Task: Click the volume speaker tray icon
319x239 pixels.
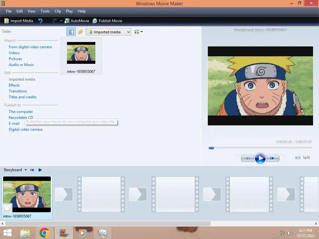Action: [x=289, y=233]
